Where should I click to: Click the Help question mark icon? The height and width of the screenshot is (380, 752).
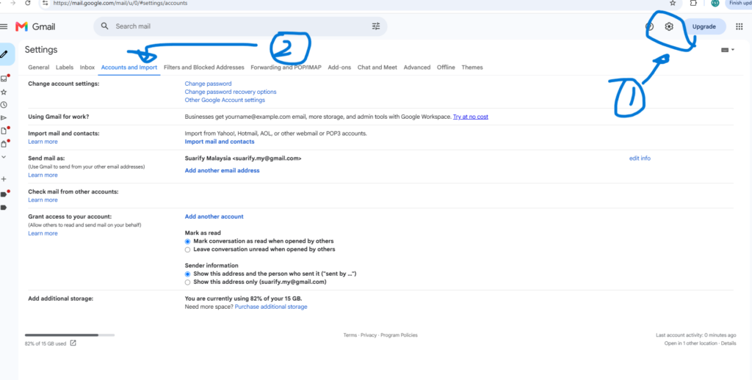pos(649,27)
